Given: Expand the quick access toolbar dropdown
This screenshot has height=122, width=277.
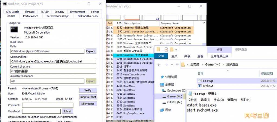Looking at the screenshot, I should (176, 50).
